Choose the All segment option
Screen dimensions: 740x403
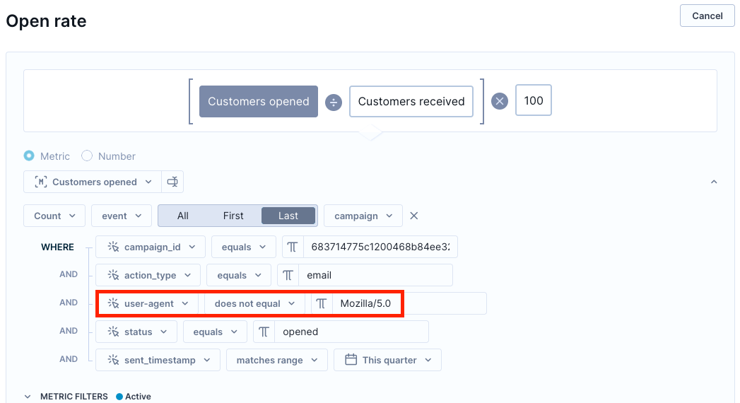(x=183, y=216)
